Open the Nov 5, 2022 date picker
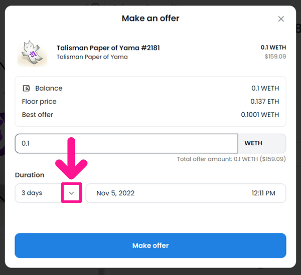This screenshot has width=301, height=275. click(x=115, y=193)
